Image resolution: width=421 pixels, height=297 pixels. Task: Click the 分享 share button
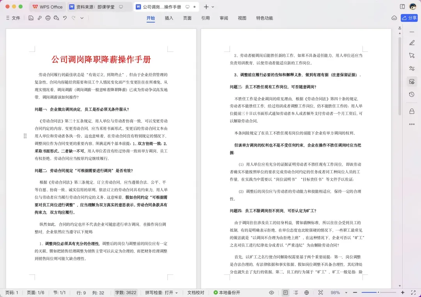tap(409, 18)
